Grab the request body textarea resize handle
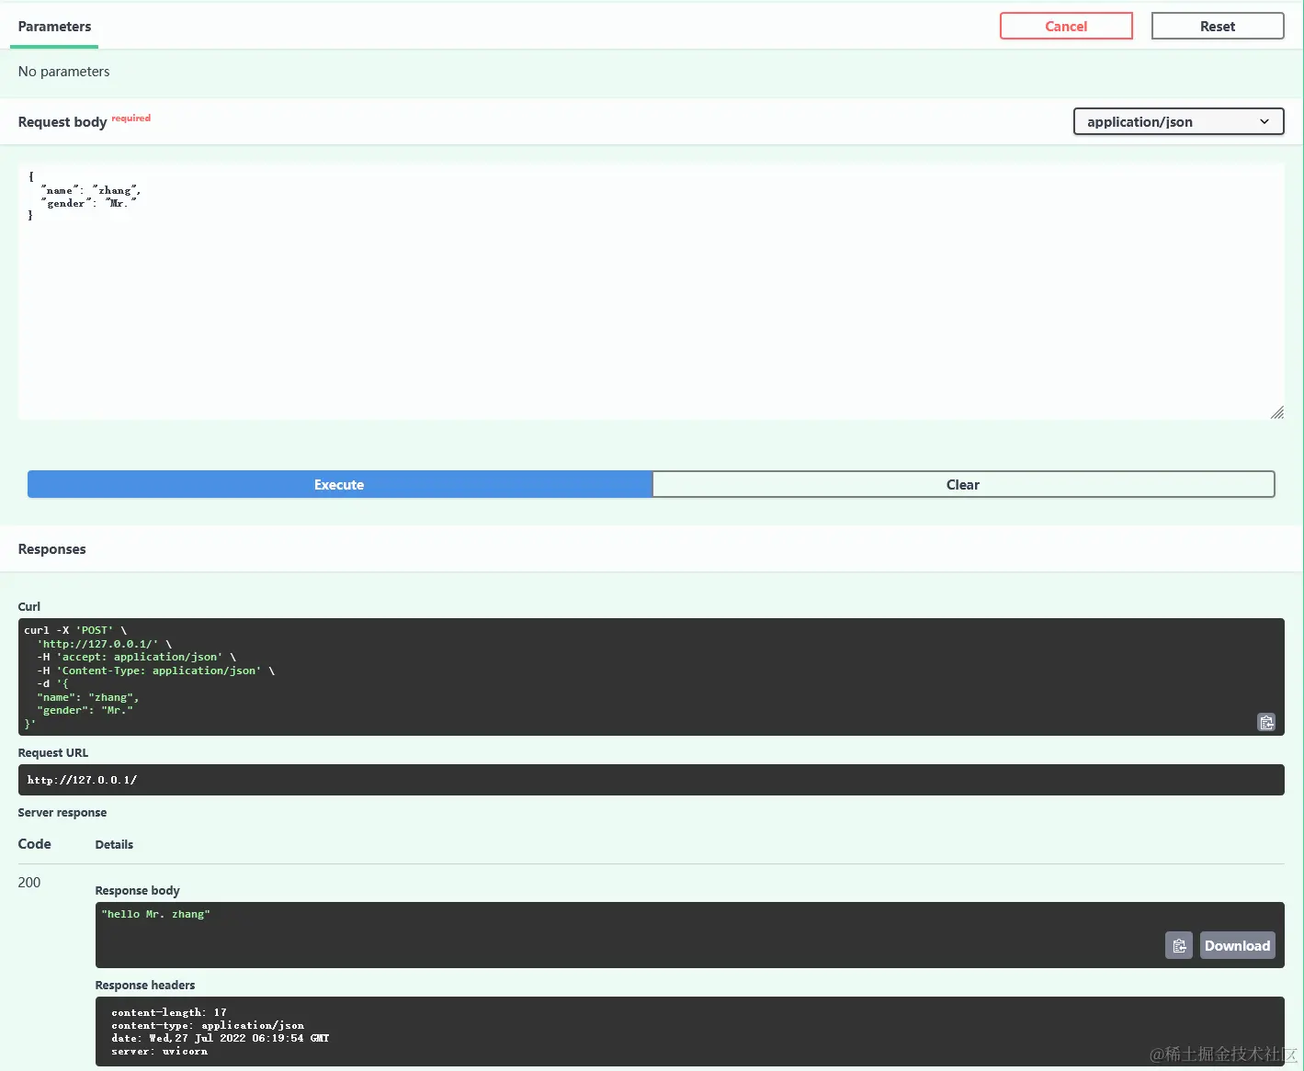The image size is (1304, 1071). point(1276,413)
